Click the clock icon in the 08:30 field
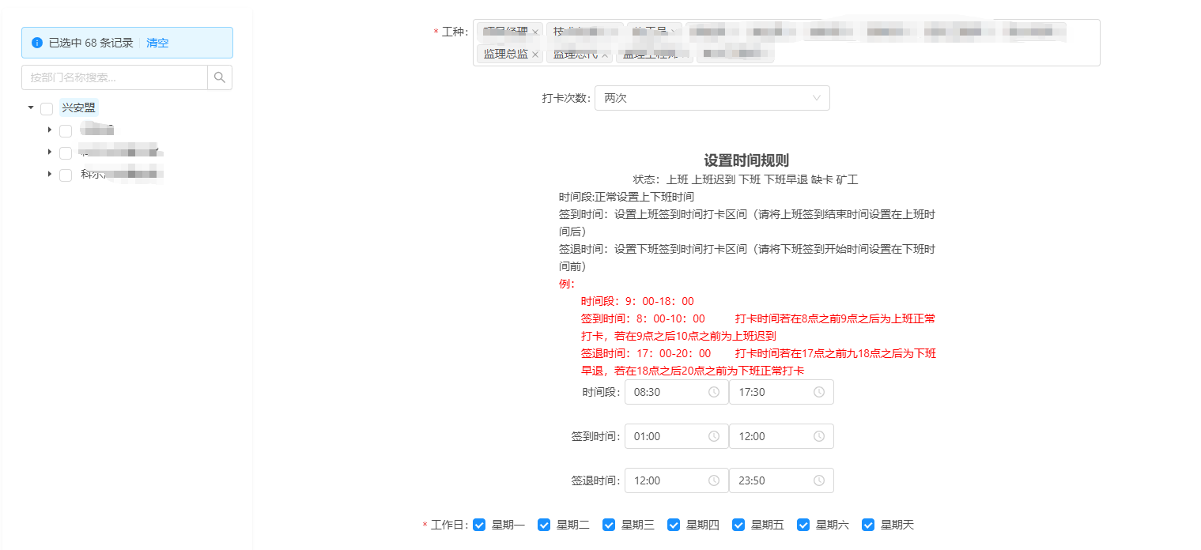This screenshot has height=550, width=1201. (x=714, y=392)
